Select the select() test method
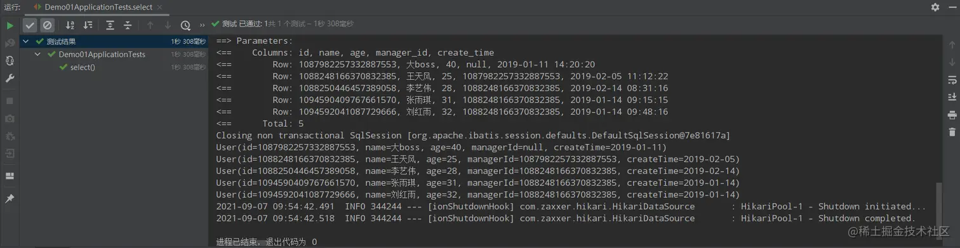 point(83,67)
